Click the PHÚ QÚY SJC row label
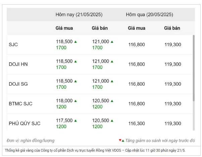This screenshot has height=157, width=202. 24,124
